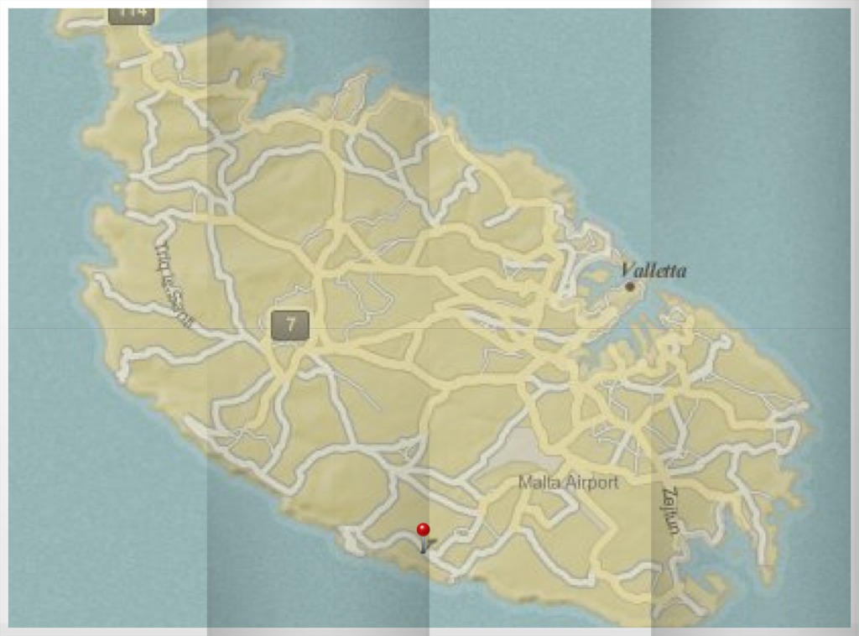Click the red pushpin marker
The image size is (859, 636).
tap(424, 530)
